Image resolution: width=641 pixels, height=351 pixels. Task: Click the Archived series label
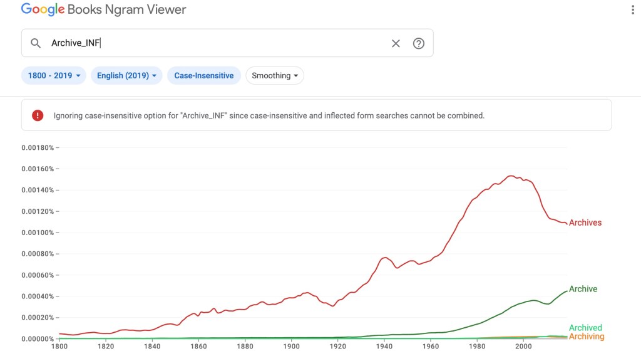pos(585,328)
